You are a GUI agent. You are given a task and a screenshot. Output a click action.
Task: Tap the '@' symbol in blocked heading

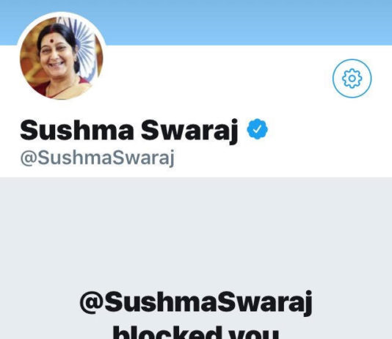pos(91,302)
